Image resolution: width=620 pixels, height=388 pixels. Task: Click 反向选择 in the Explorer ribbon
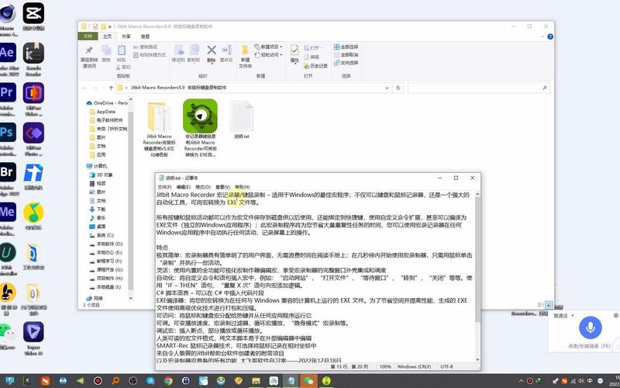coord(346,63)
